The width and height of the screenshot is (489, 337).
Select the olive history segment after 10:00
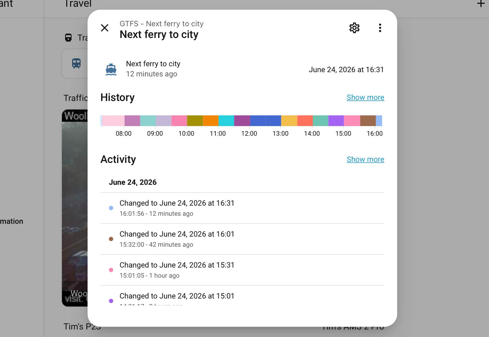click(x=195, y=121)
